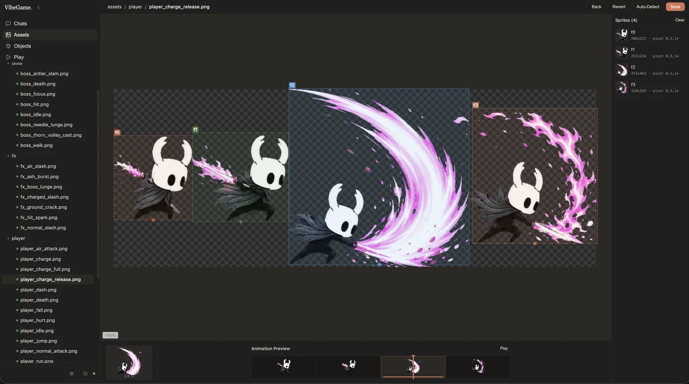Image resolution: width=689 pixels, height=384 pixels.
Task: Click the f1 frame label on canvas
Action: pyautogui.click(x=196, y=130)
